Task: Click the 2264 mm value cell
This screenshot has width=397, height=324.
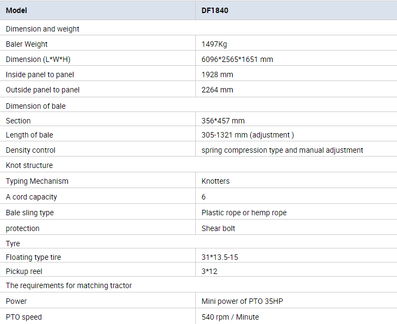Action: coord(218,90)
